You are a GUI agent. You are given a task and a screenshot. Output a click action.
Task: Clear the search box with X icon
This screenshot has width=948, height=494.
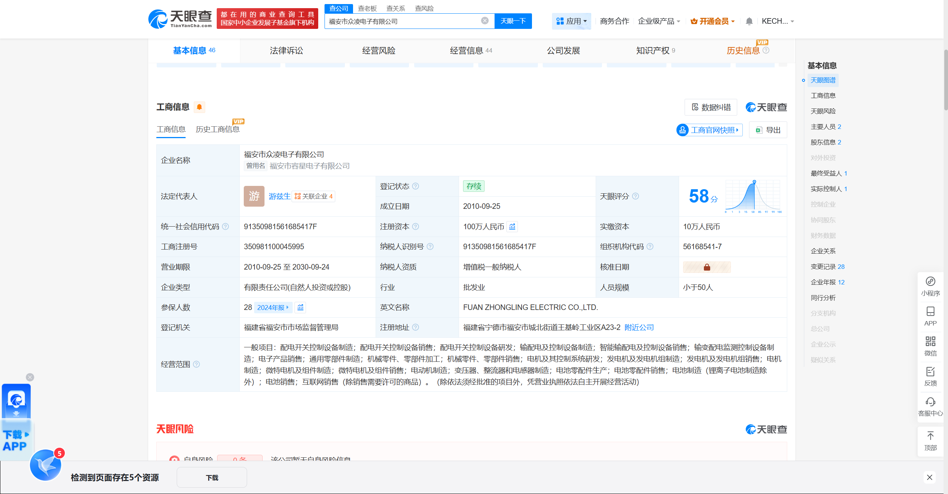coord(485,21)
